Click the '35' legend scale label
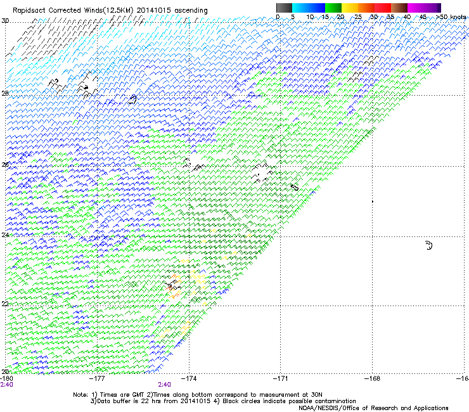Screen dimensions: 469x412 [x=390, y=17]
